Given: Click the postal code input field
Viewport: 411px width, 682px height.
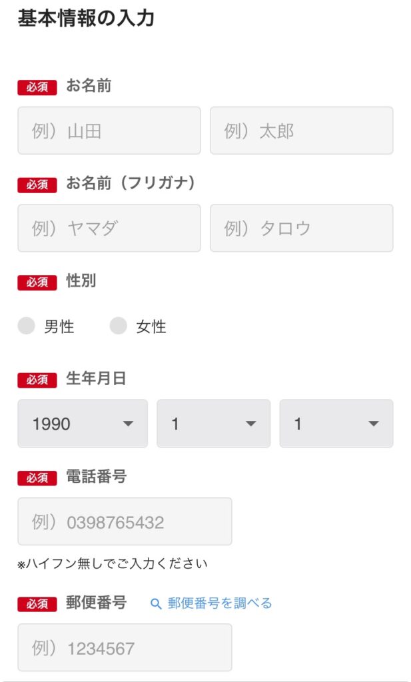Looking at the screenshot, I should tap(125, 647).
